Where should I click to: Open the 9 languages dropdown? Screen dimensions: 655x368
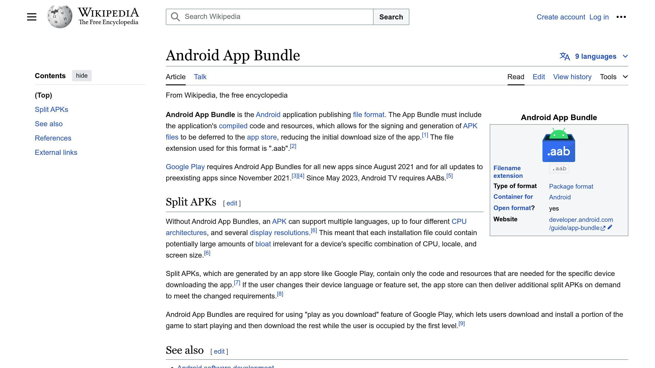tap(596, 56)
